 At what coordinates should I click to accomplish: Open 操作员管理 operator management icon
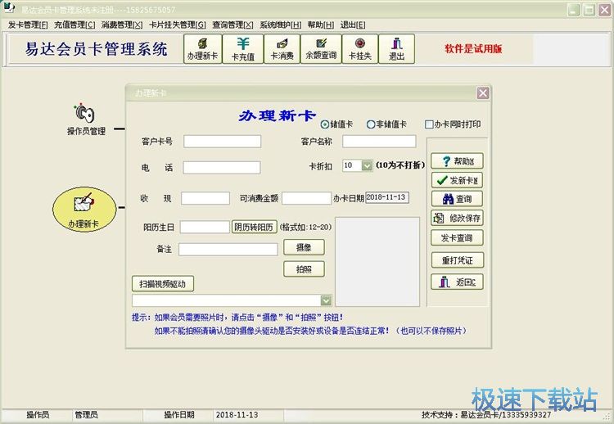[x=86, y=113]
